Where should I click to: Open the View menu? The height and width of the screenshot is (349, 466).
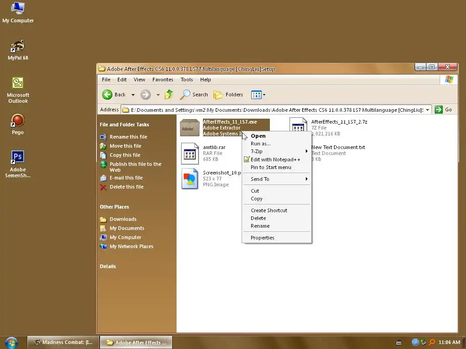point(139,80)
